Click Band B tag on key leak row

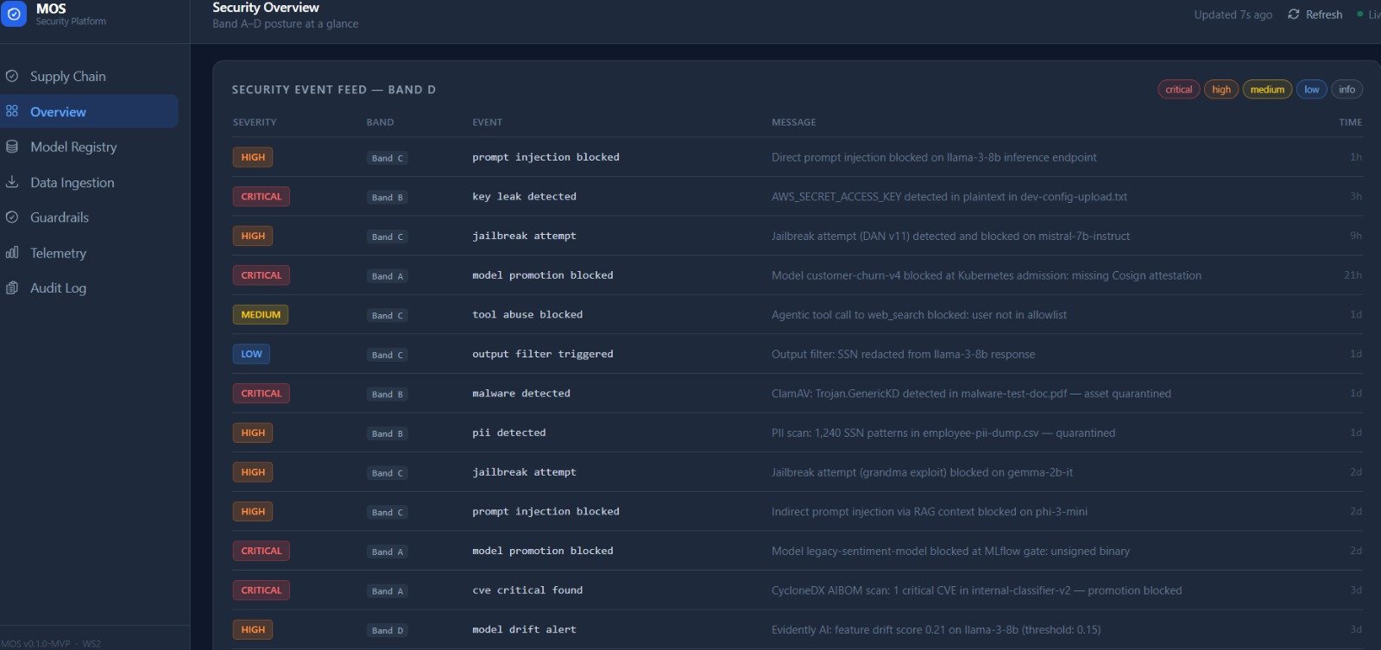click(387, 198)
